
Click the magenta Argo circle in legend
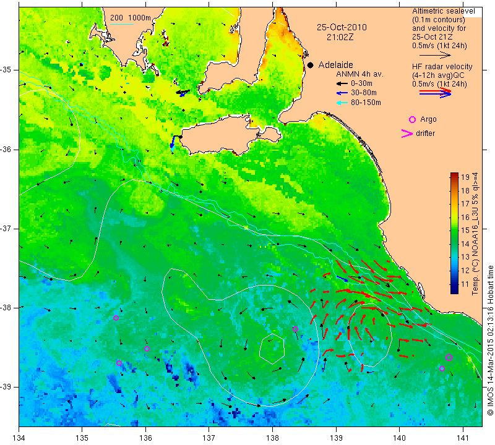412,119
